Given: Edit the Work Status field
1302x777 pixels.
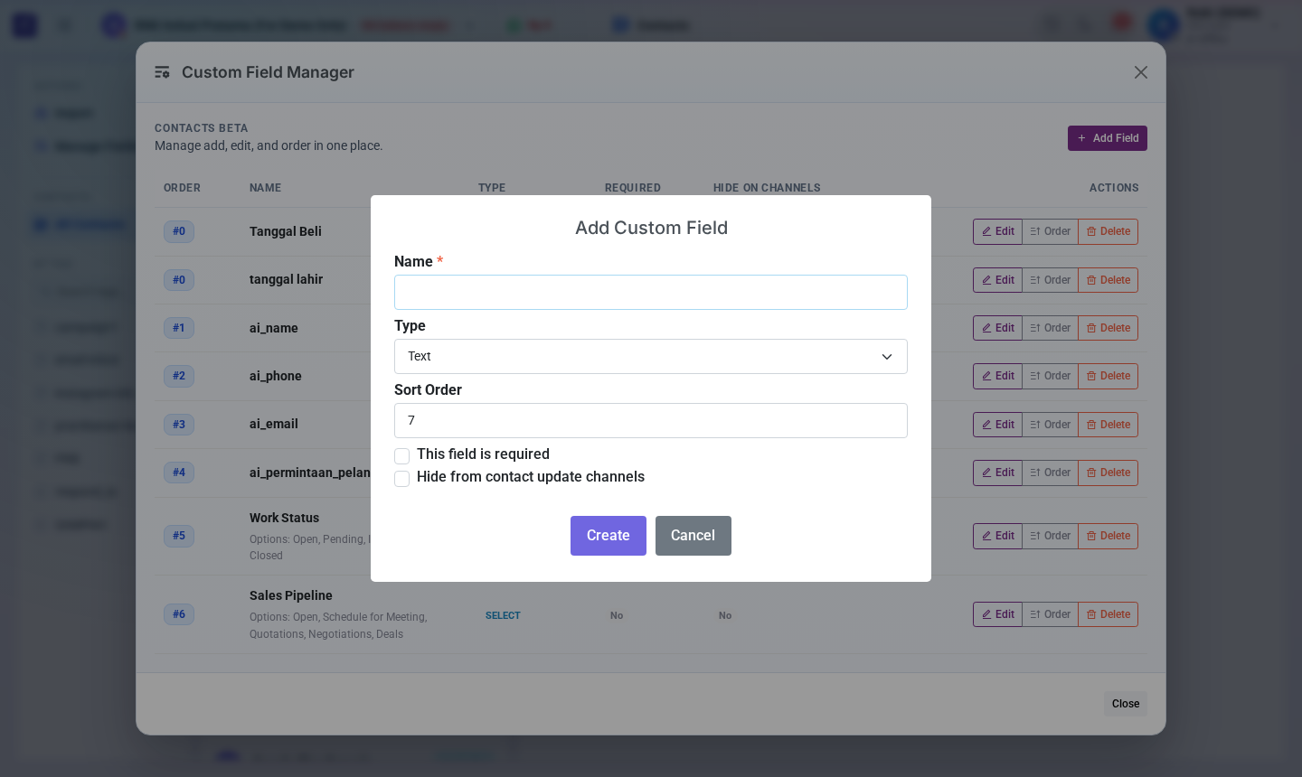Looking at the screenshot, I should 998,536.
